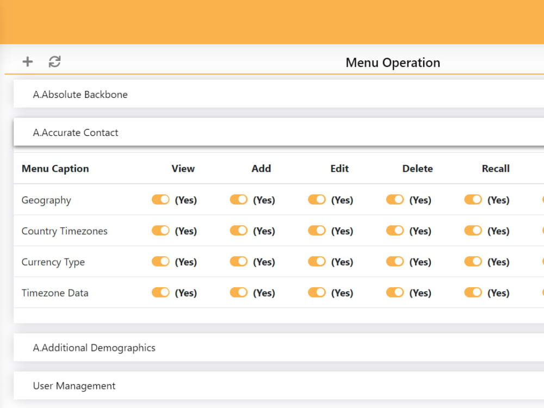Viewport: 544px width, 408px height.
Task: Expand the A.Additional Demographics section
Action: [x=95, y=348]
